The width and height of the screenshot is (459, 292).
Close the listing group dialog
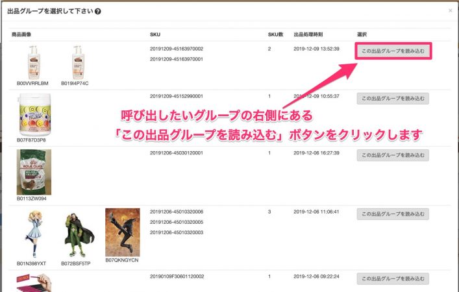pyautogui.click(x=450, y=10)
